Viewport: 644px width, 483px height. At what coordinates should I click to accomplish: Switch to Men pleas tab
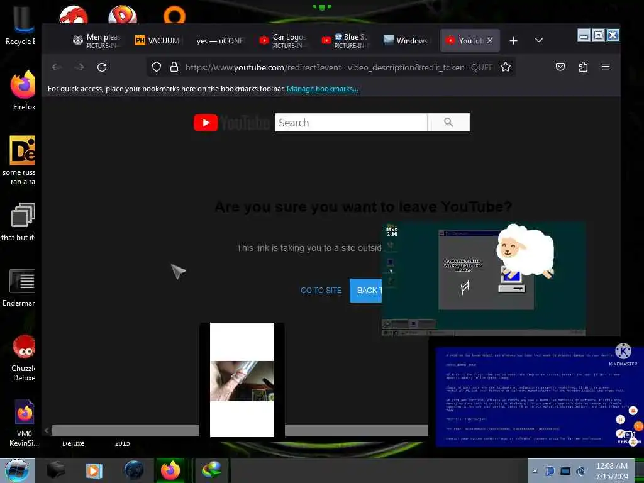pyautogui.click(x=97, y=40)
